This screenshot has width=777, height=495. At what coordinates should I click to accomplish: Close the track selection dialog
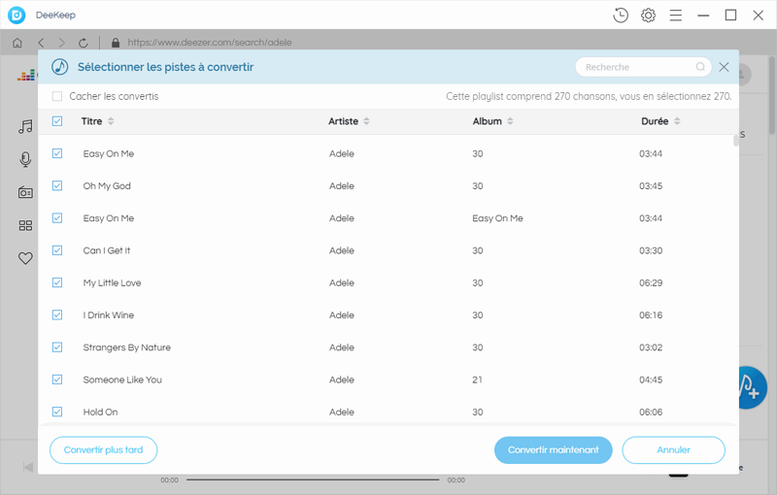click(724, 67)
